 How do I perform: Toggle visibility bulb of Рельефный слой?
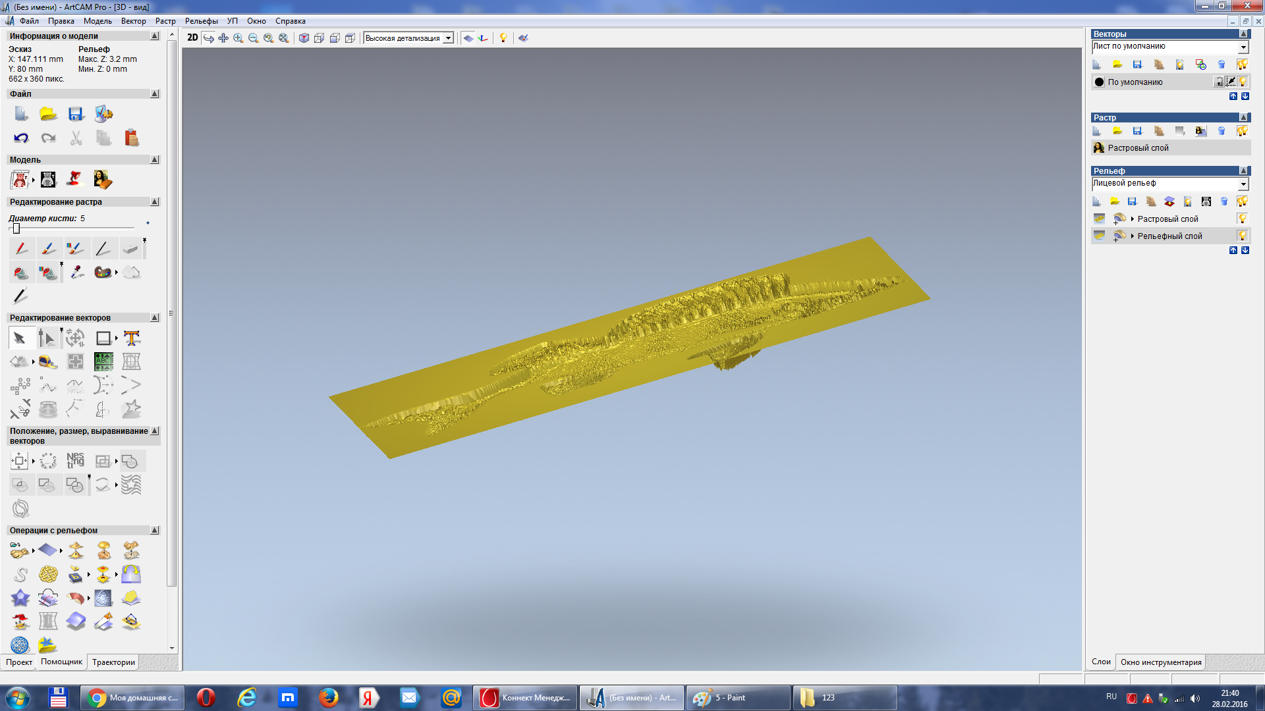point(1242,236)
